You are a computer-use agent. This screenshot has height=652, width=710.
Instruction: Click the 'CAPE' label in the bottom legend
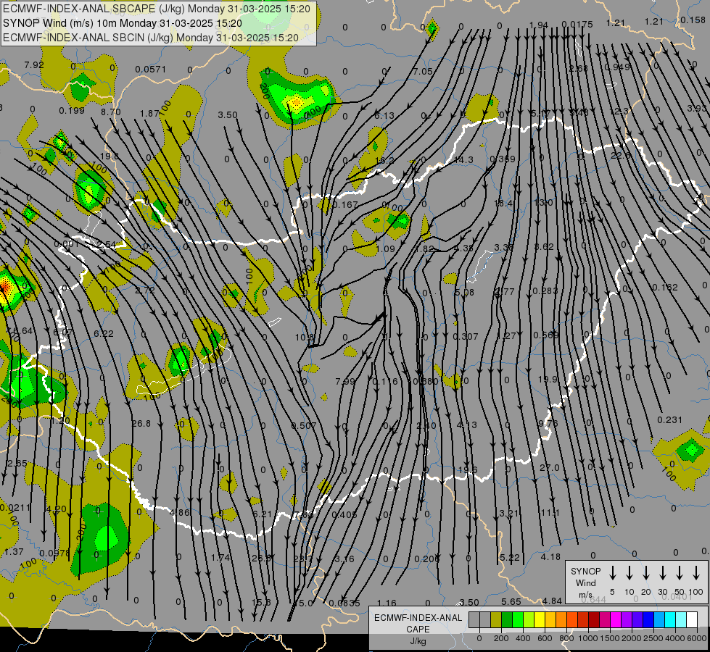[418, 630]
